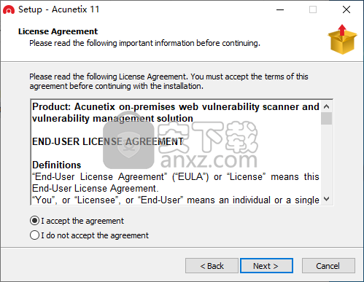Image resolution: width=364 pixels, height=282 pixels.
Task: Click the license scrollbar up arrow
Action: tap(327, 106)
